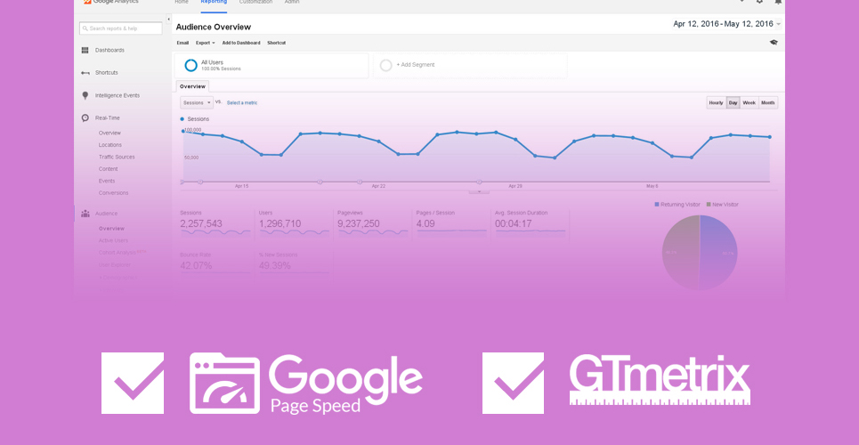The height and width of the screenshot is (445, 859).
Task: Click Avg. Session Duration 00:04:17
Action: [x=531, y=223]
